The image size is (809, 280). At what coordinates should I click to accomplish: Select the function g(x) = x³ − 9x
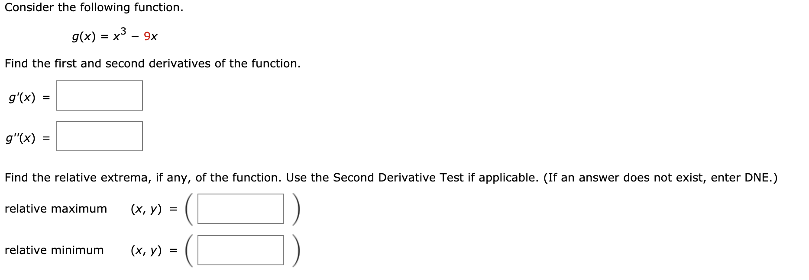coord(115,35)
